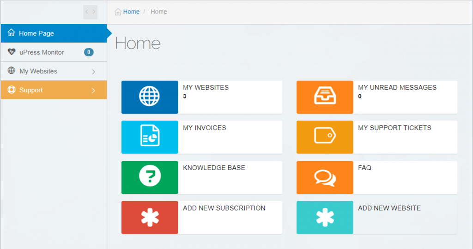The height and width of the screenshot is (249, 473).
Task: Click the house icon in Home Page sidebar item
Action: 12,33
